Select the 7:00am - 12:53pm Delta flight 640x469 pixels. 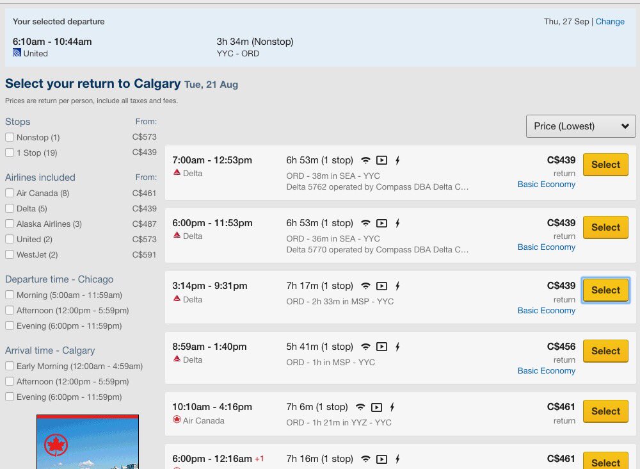click(605, 165)
